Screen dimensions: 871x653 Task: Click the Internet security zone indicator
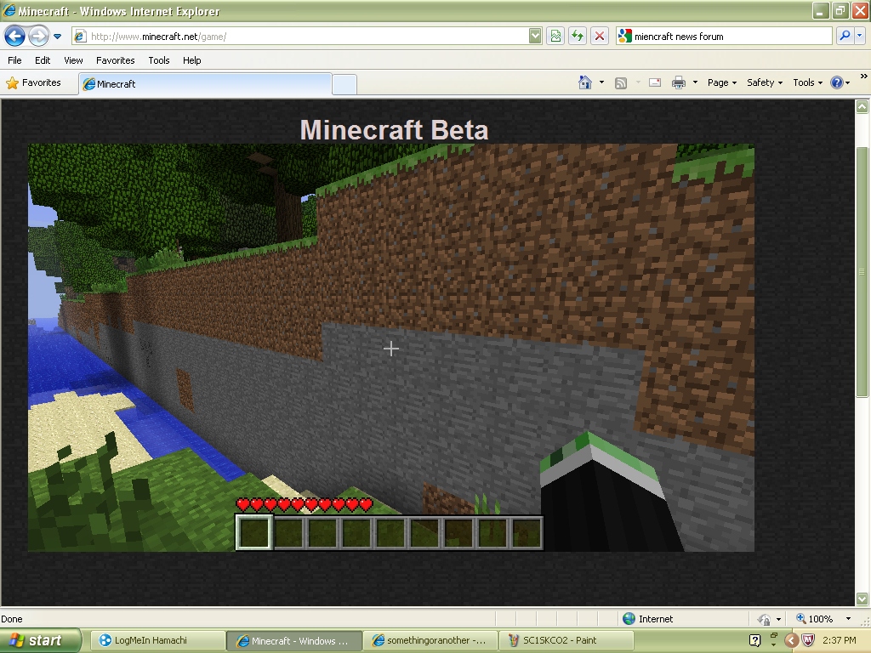(648, 619)
